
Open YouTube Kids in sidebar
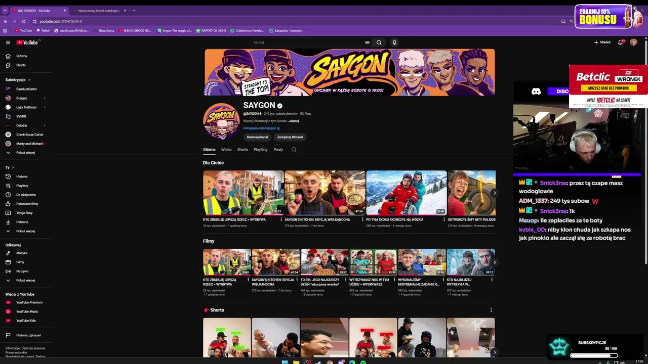(26, 321)
